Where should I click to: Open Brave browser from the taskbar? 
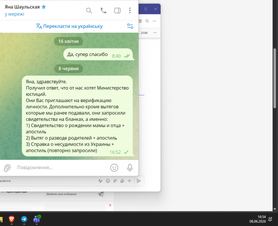point(11,219)
